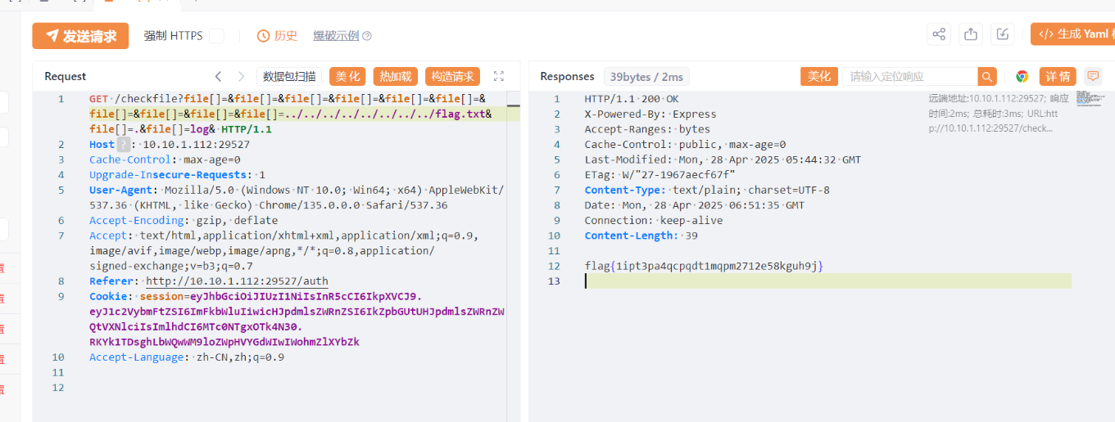Click the share icon in the top toolbar

click(x=939, y=34)
